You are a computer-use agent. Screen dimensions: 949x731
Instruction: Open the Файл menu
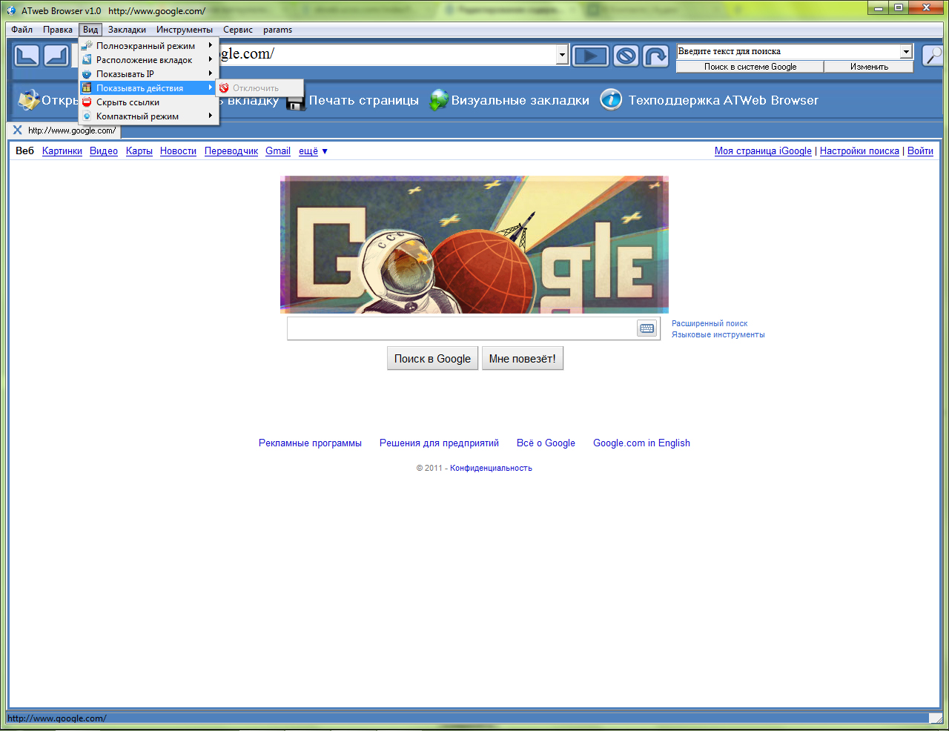22,30
